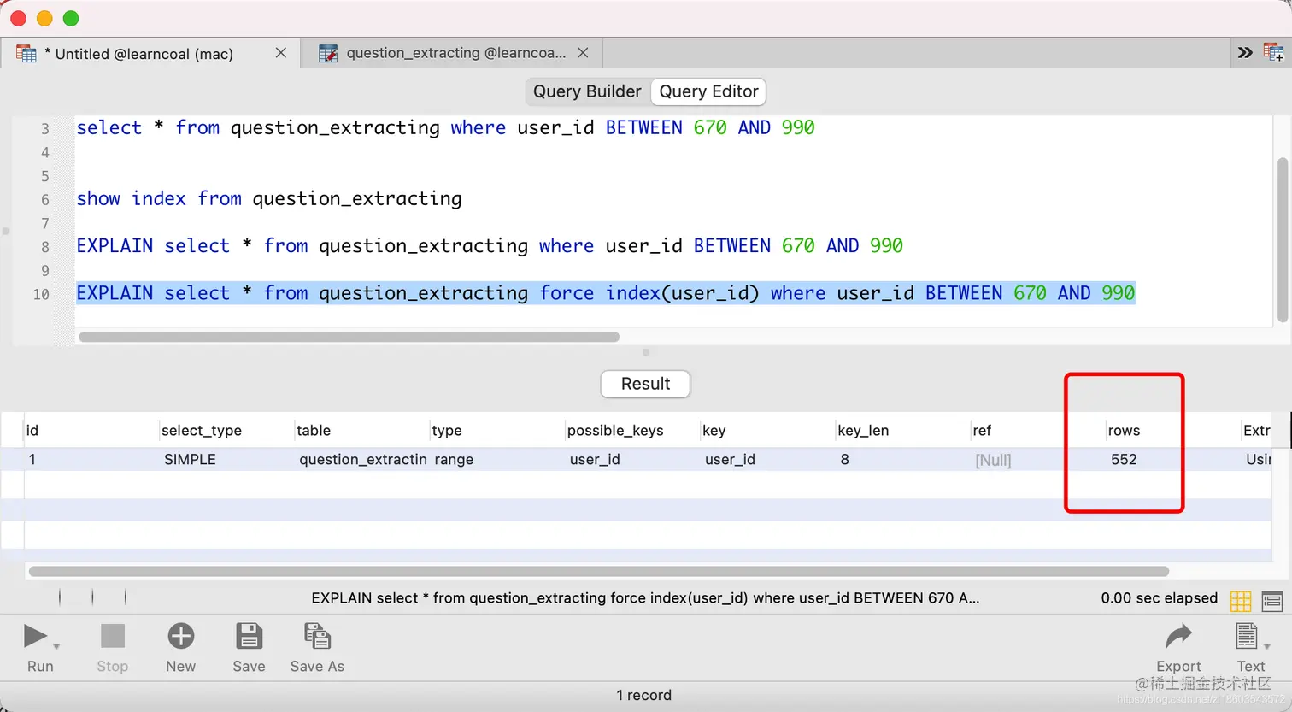1292x712 pixels.
Task: Sort by select_type column header
Action: [x=226, y=431]
